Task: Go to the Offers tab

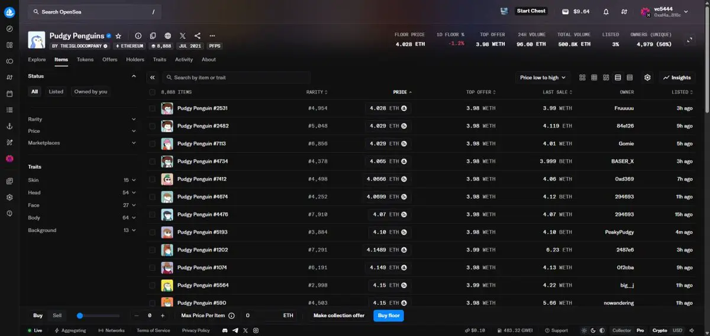Action: coord(109,60)
